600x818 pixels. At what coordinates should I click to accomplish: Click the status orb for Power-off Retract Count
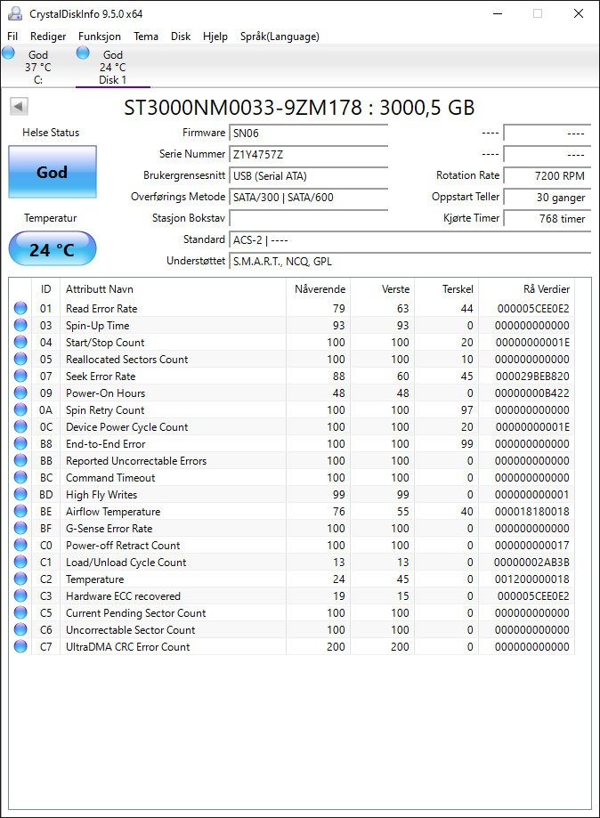pyautogui.click(x=20, y=545)
